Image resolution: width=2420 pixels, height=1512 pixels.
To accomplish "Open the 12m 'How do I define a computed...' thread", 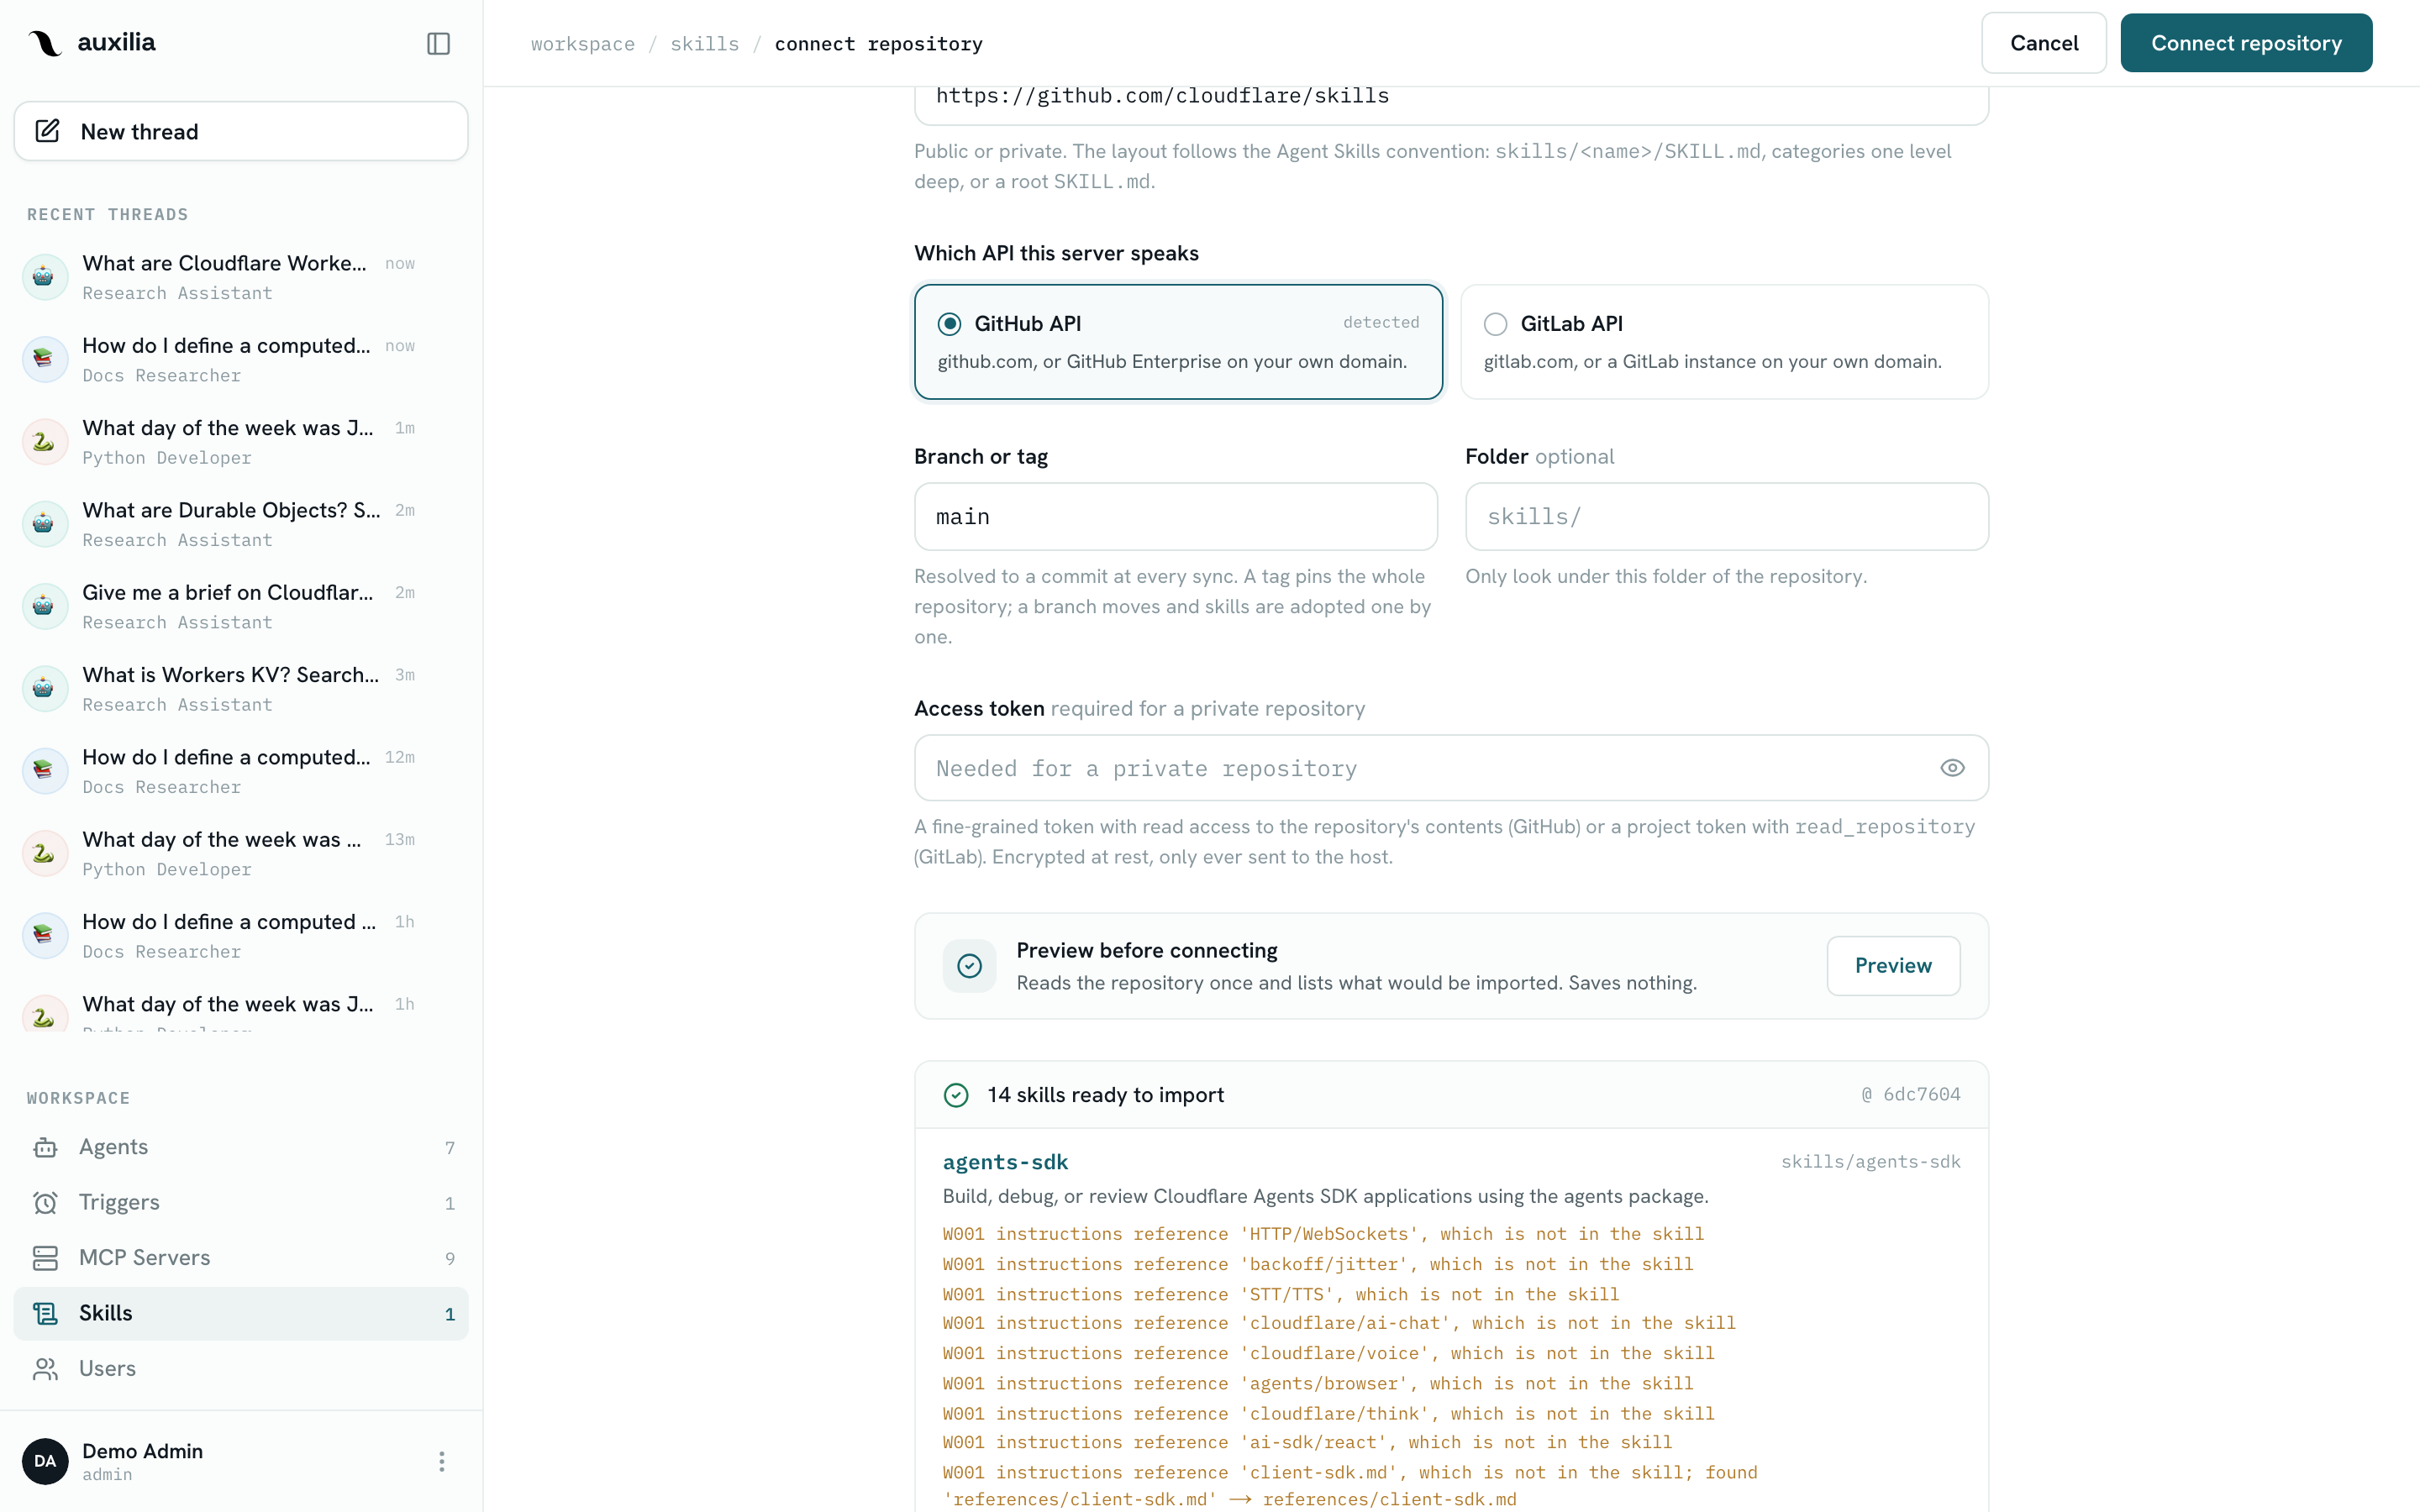I will [241, 771].
